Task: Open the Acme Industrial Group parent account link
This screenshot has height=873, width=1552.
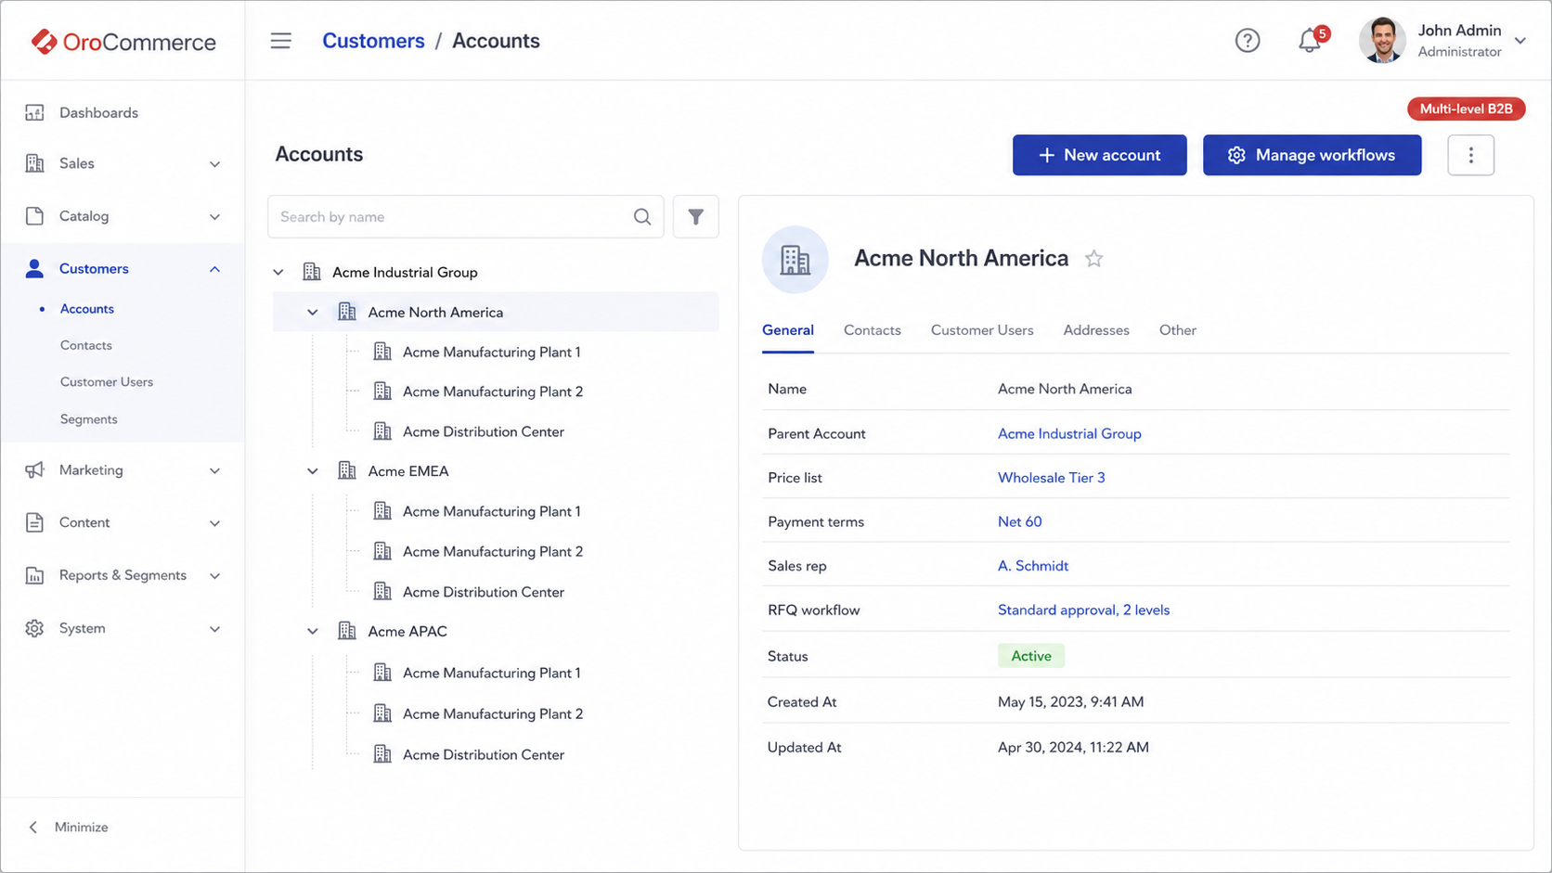Action: (x=1069, y=433)
